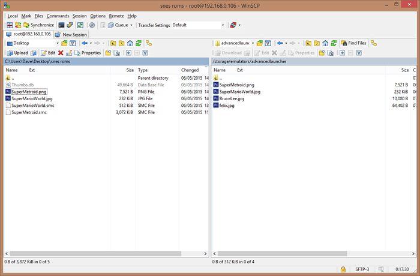Click the disconnect session icon
Image resolution: width=420 pixels, height=276 pixels.
click(x=233, y=25)
